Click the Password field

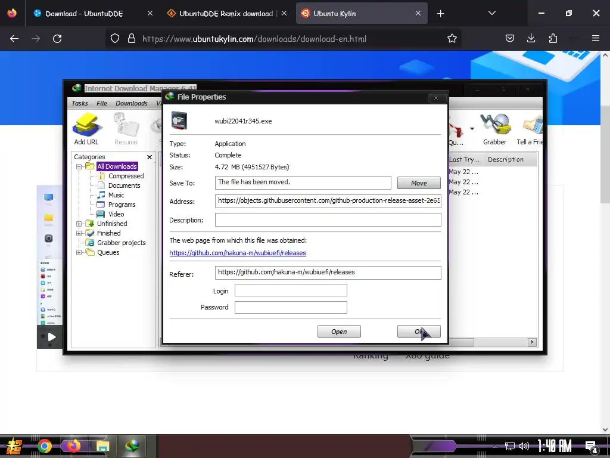291,307
